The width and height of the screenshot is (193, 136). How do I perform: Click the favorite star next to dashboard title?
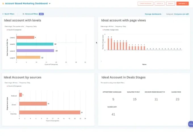tap(3, 4)
